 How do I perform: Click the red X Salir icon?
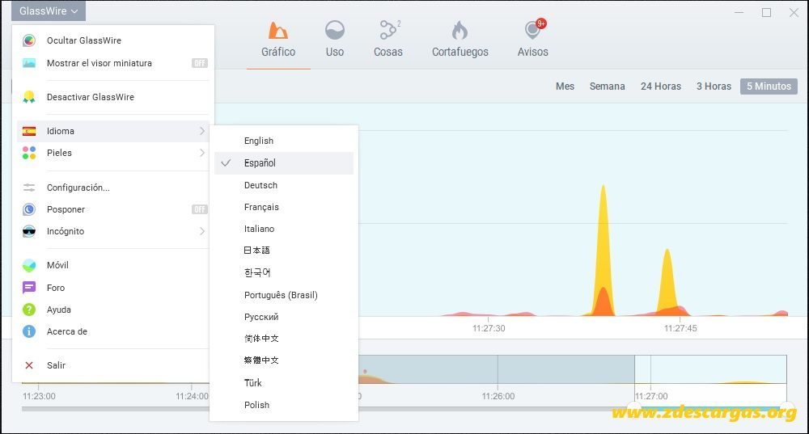click(29, 365)
